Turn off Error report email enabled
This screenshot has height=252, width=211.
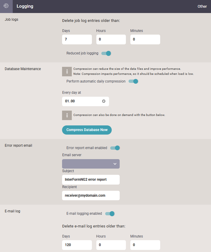coord(115,148)
